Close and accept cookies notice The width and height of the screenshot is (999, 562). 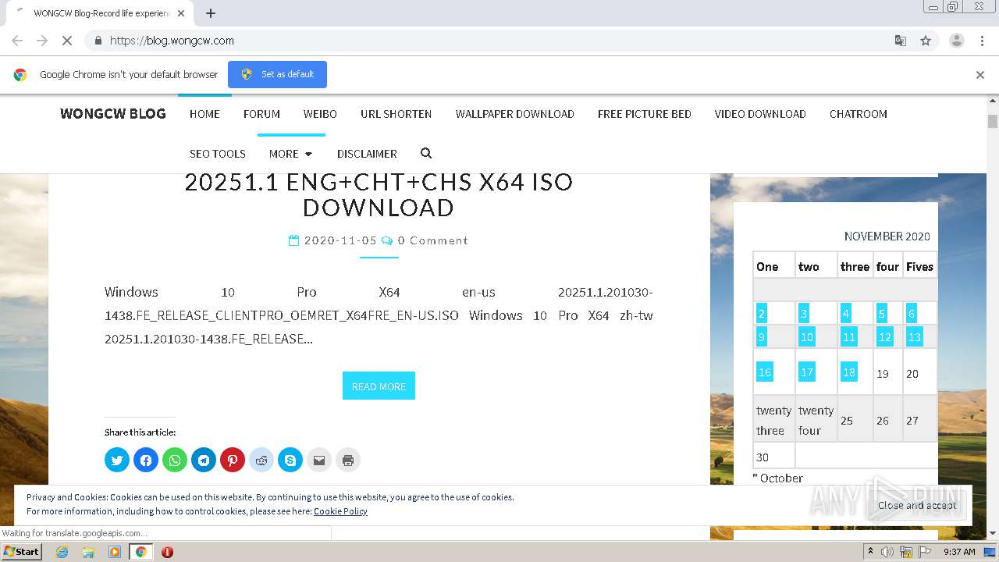[x=917, y=505]
